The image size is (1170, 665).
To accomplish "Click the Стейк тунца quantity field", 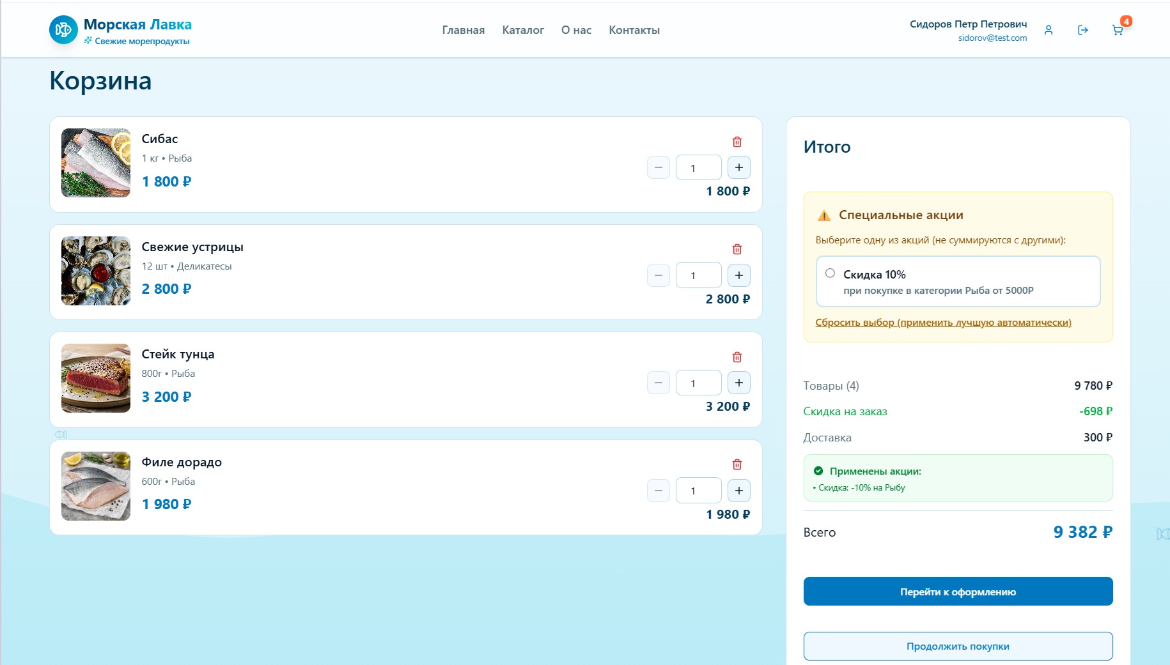I will click(699, 383).
